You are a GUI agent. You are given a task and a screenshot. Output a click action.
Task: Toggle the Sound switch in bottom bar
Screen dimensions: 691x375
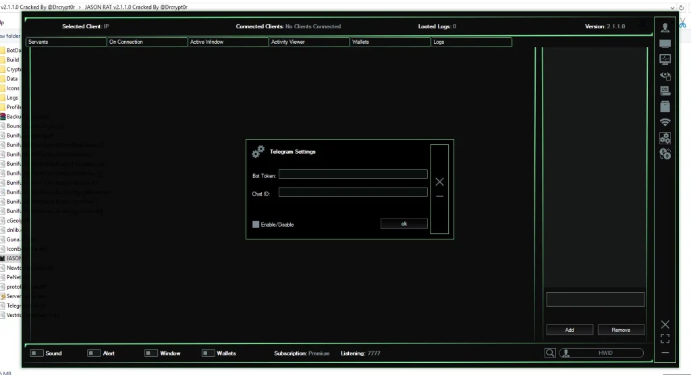(37, 353)
